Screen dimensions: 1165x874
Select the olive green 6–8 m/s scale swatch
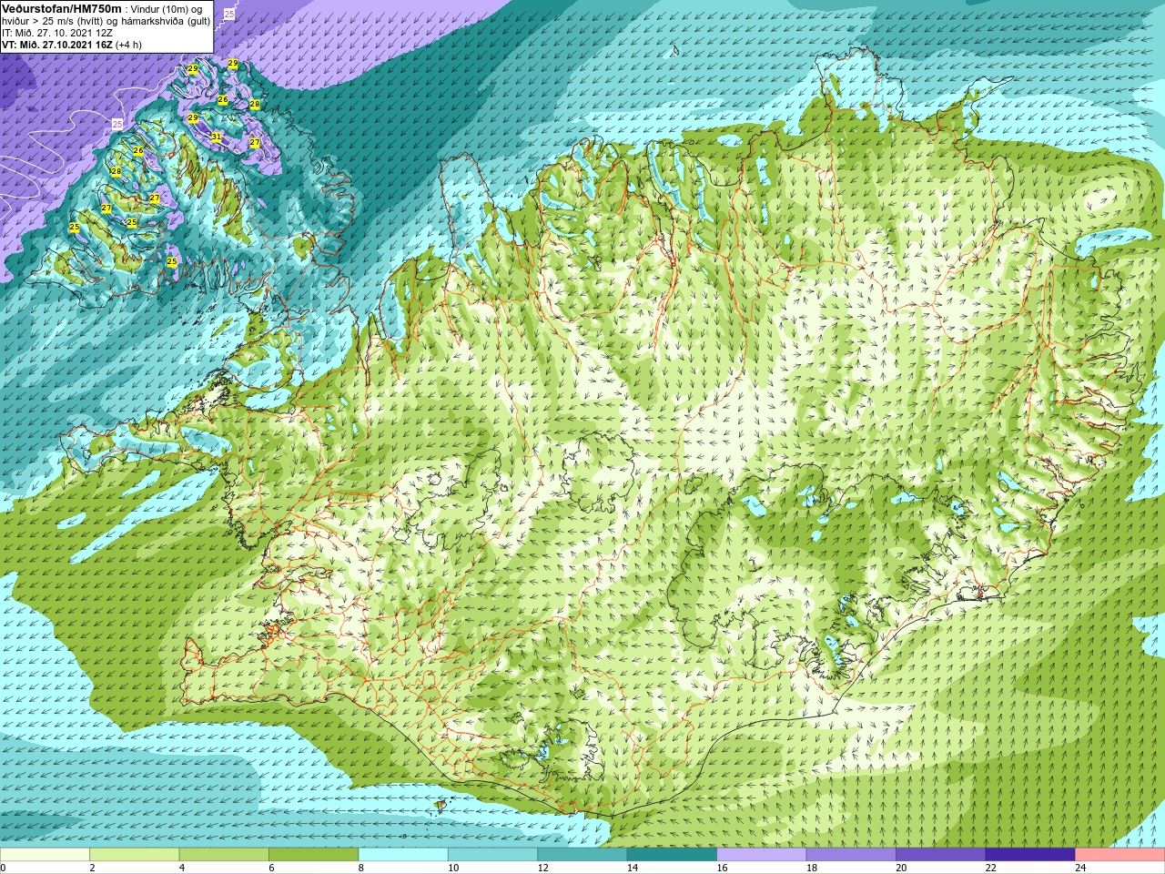pos(314,855)
